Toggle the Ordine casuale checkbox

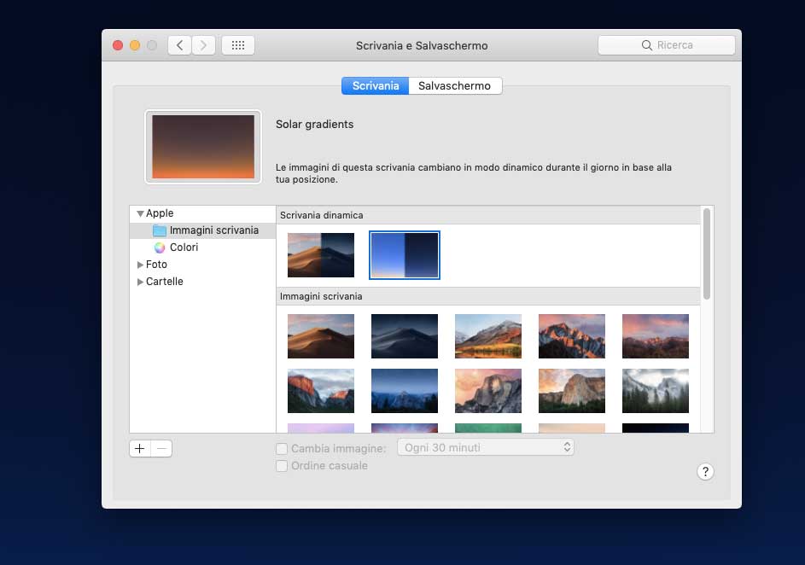282,466
